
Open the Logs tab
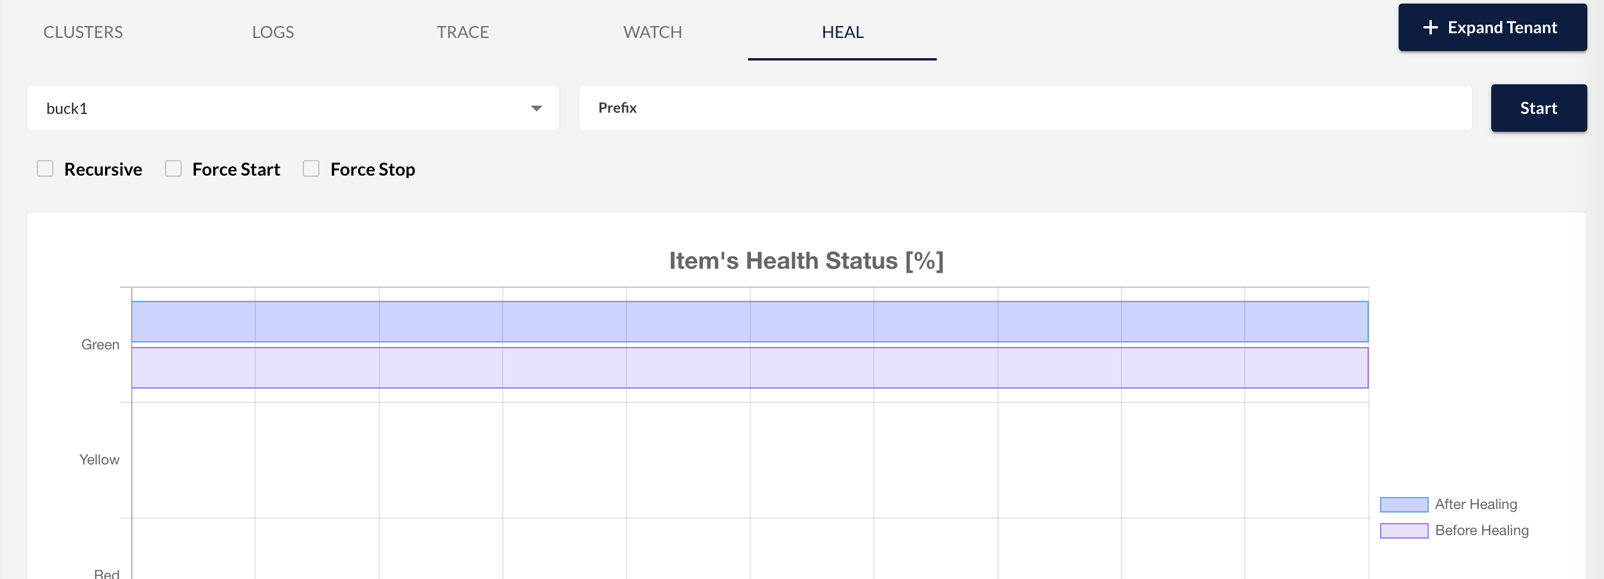(x=272, y=32)
